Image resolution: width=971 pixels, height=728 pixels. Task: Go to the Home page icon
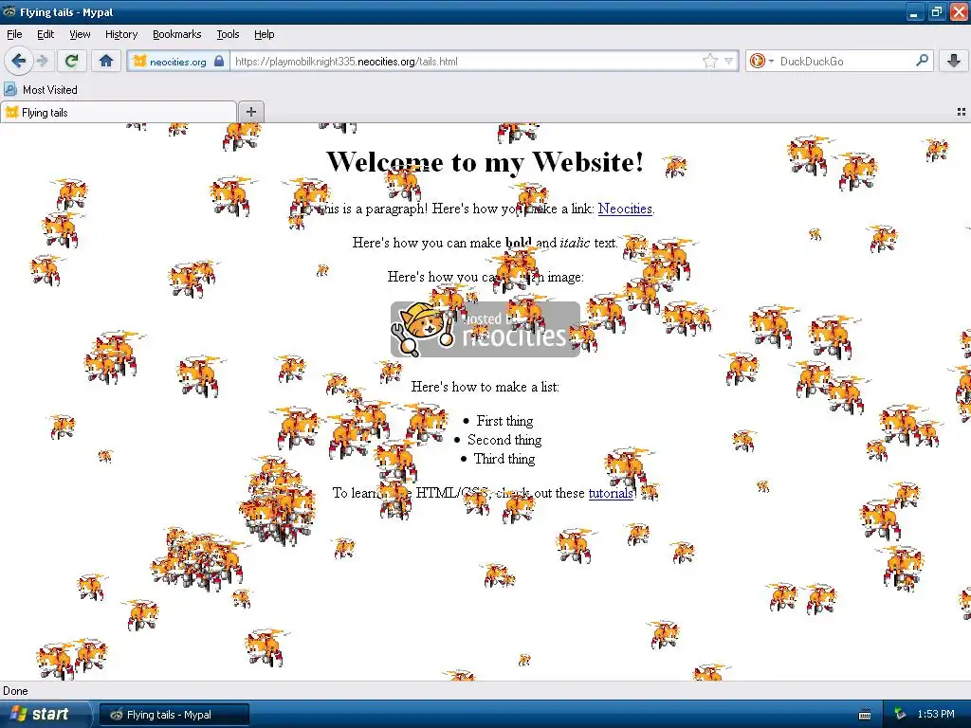(106, 61)
